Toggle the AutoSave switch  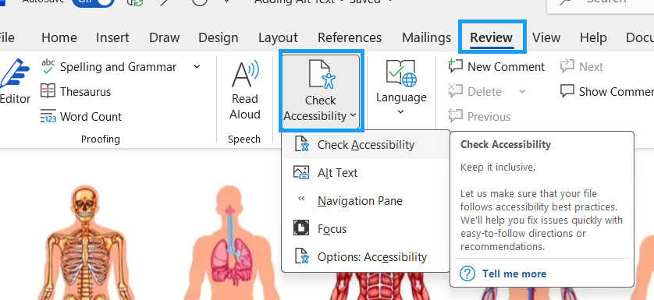point(93,3)
